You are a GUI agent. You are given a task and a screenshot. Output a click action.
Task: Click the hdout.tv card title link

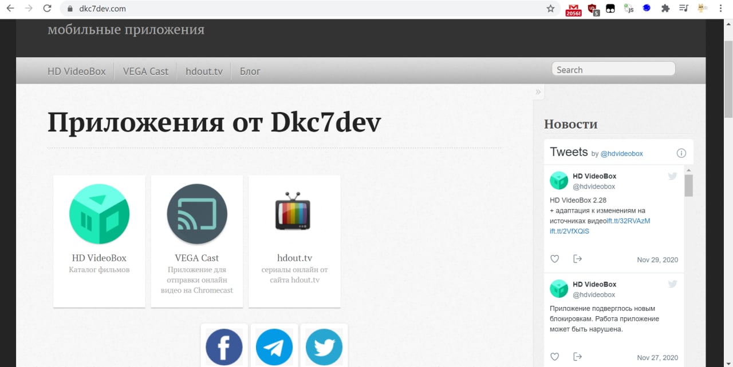[x=294, y=258]
